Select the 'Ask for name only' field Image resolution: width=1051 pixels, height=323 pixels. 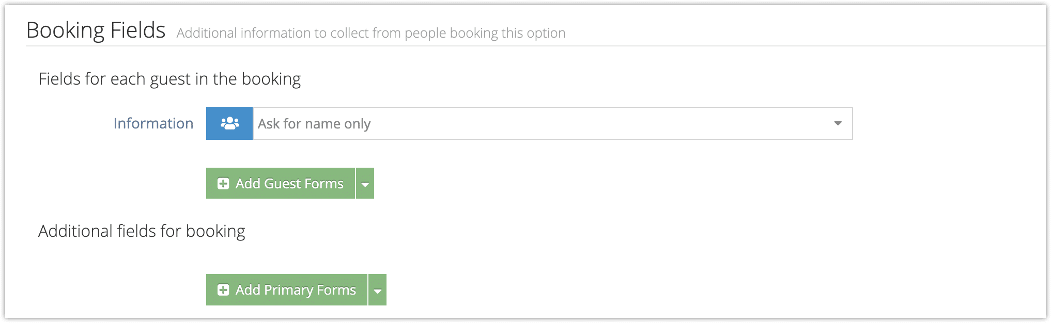pos(552,123)
